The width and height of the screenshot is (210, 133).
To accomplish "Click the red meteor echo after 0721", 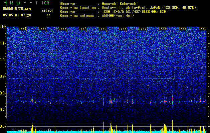I will point(32,100).
